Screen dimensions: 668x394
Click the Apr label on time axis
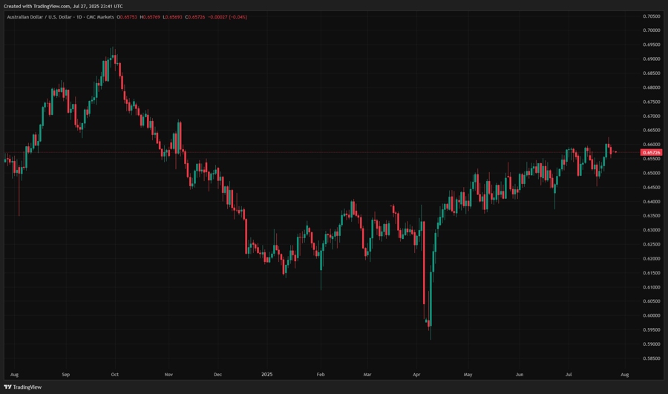(417, 375)
